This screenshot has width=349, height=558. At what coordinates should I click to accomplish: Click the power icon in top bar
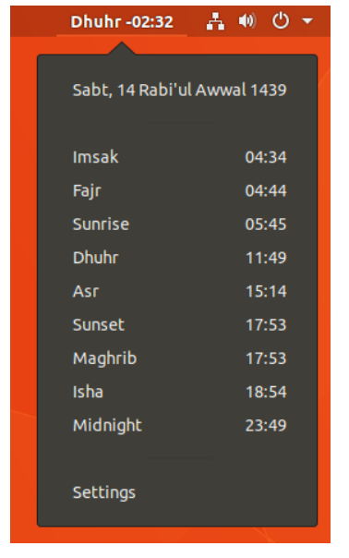click(281, 20)
